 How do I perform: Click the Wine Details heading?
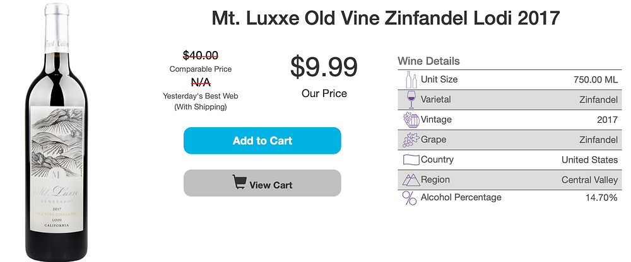428,62
